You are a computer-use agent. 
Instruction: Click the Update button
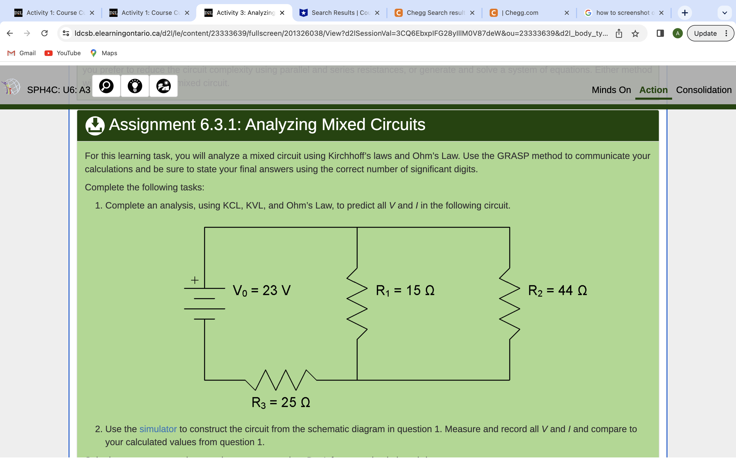[x=706, y=33]
